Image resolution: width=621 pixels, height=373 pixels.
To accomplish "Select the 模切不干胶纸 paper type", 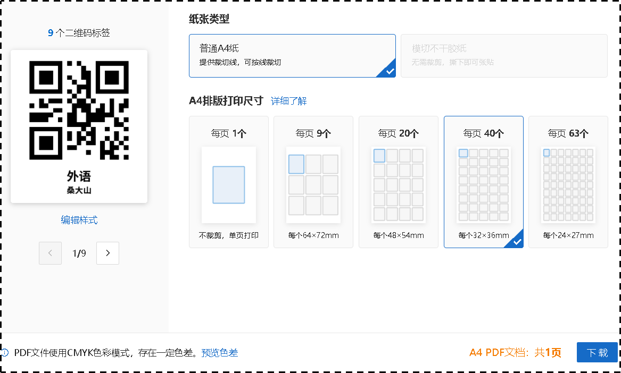I will pos(504,56).
